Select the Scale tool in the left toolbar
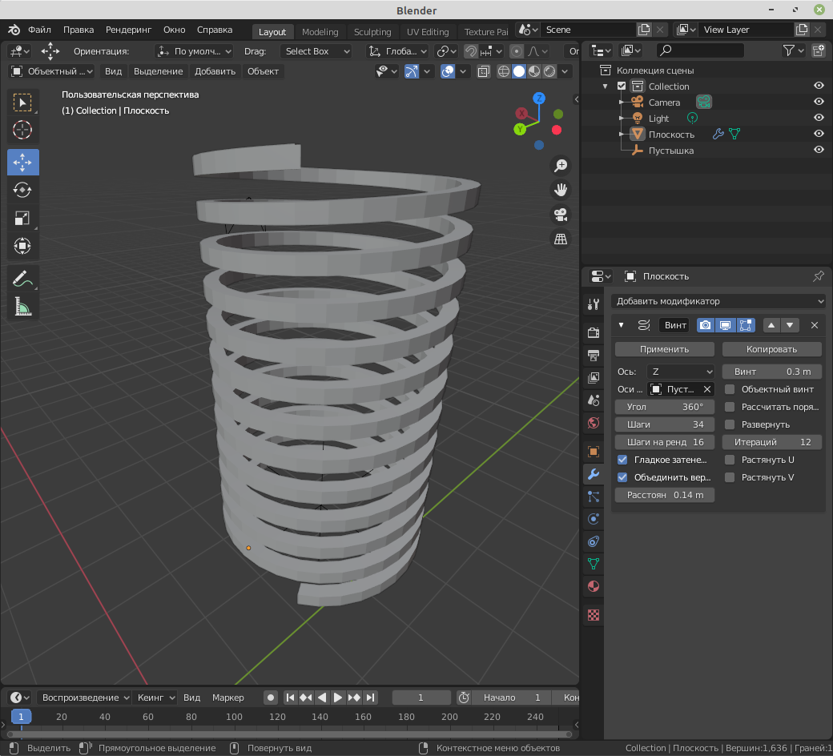The width and height of the screenshot is (833, 756). tap(22, 218)
